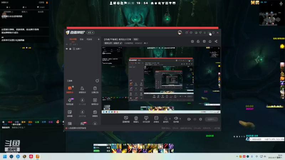Add a 手机投屏 phone cast source
Viewport: 285px width, 160px height.
146,119
